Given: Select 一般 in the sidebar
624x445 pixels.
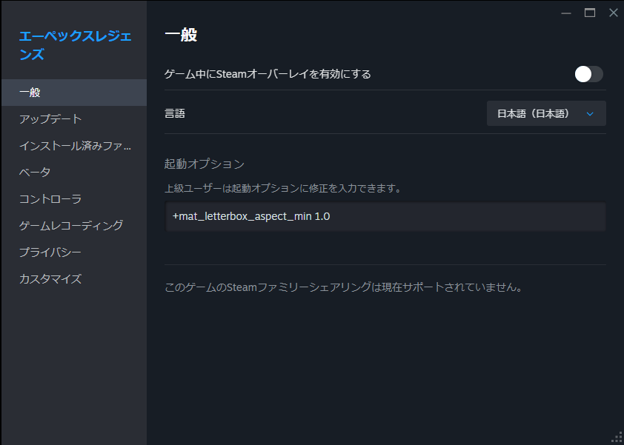Looking at the screenshot, I should click(30, 93).
